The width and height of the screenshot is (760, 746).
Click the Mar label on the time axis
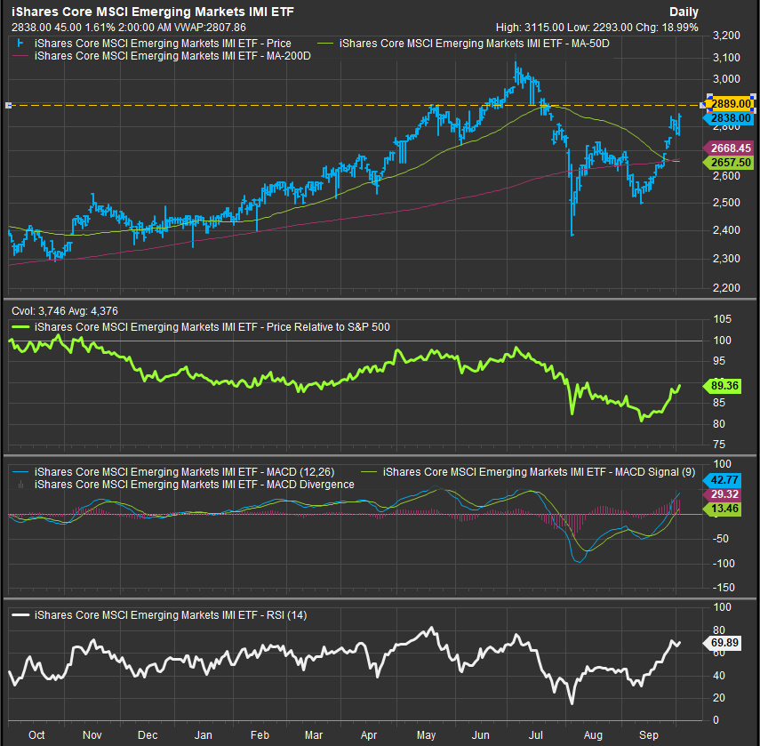pyautogui.click(x=314, y=734)
